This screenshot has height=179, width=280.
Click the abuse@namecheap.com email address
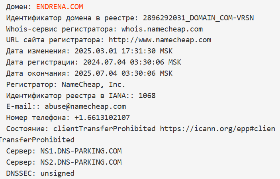[x=85, y=107]
